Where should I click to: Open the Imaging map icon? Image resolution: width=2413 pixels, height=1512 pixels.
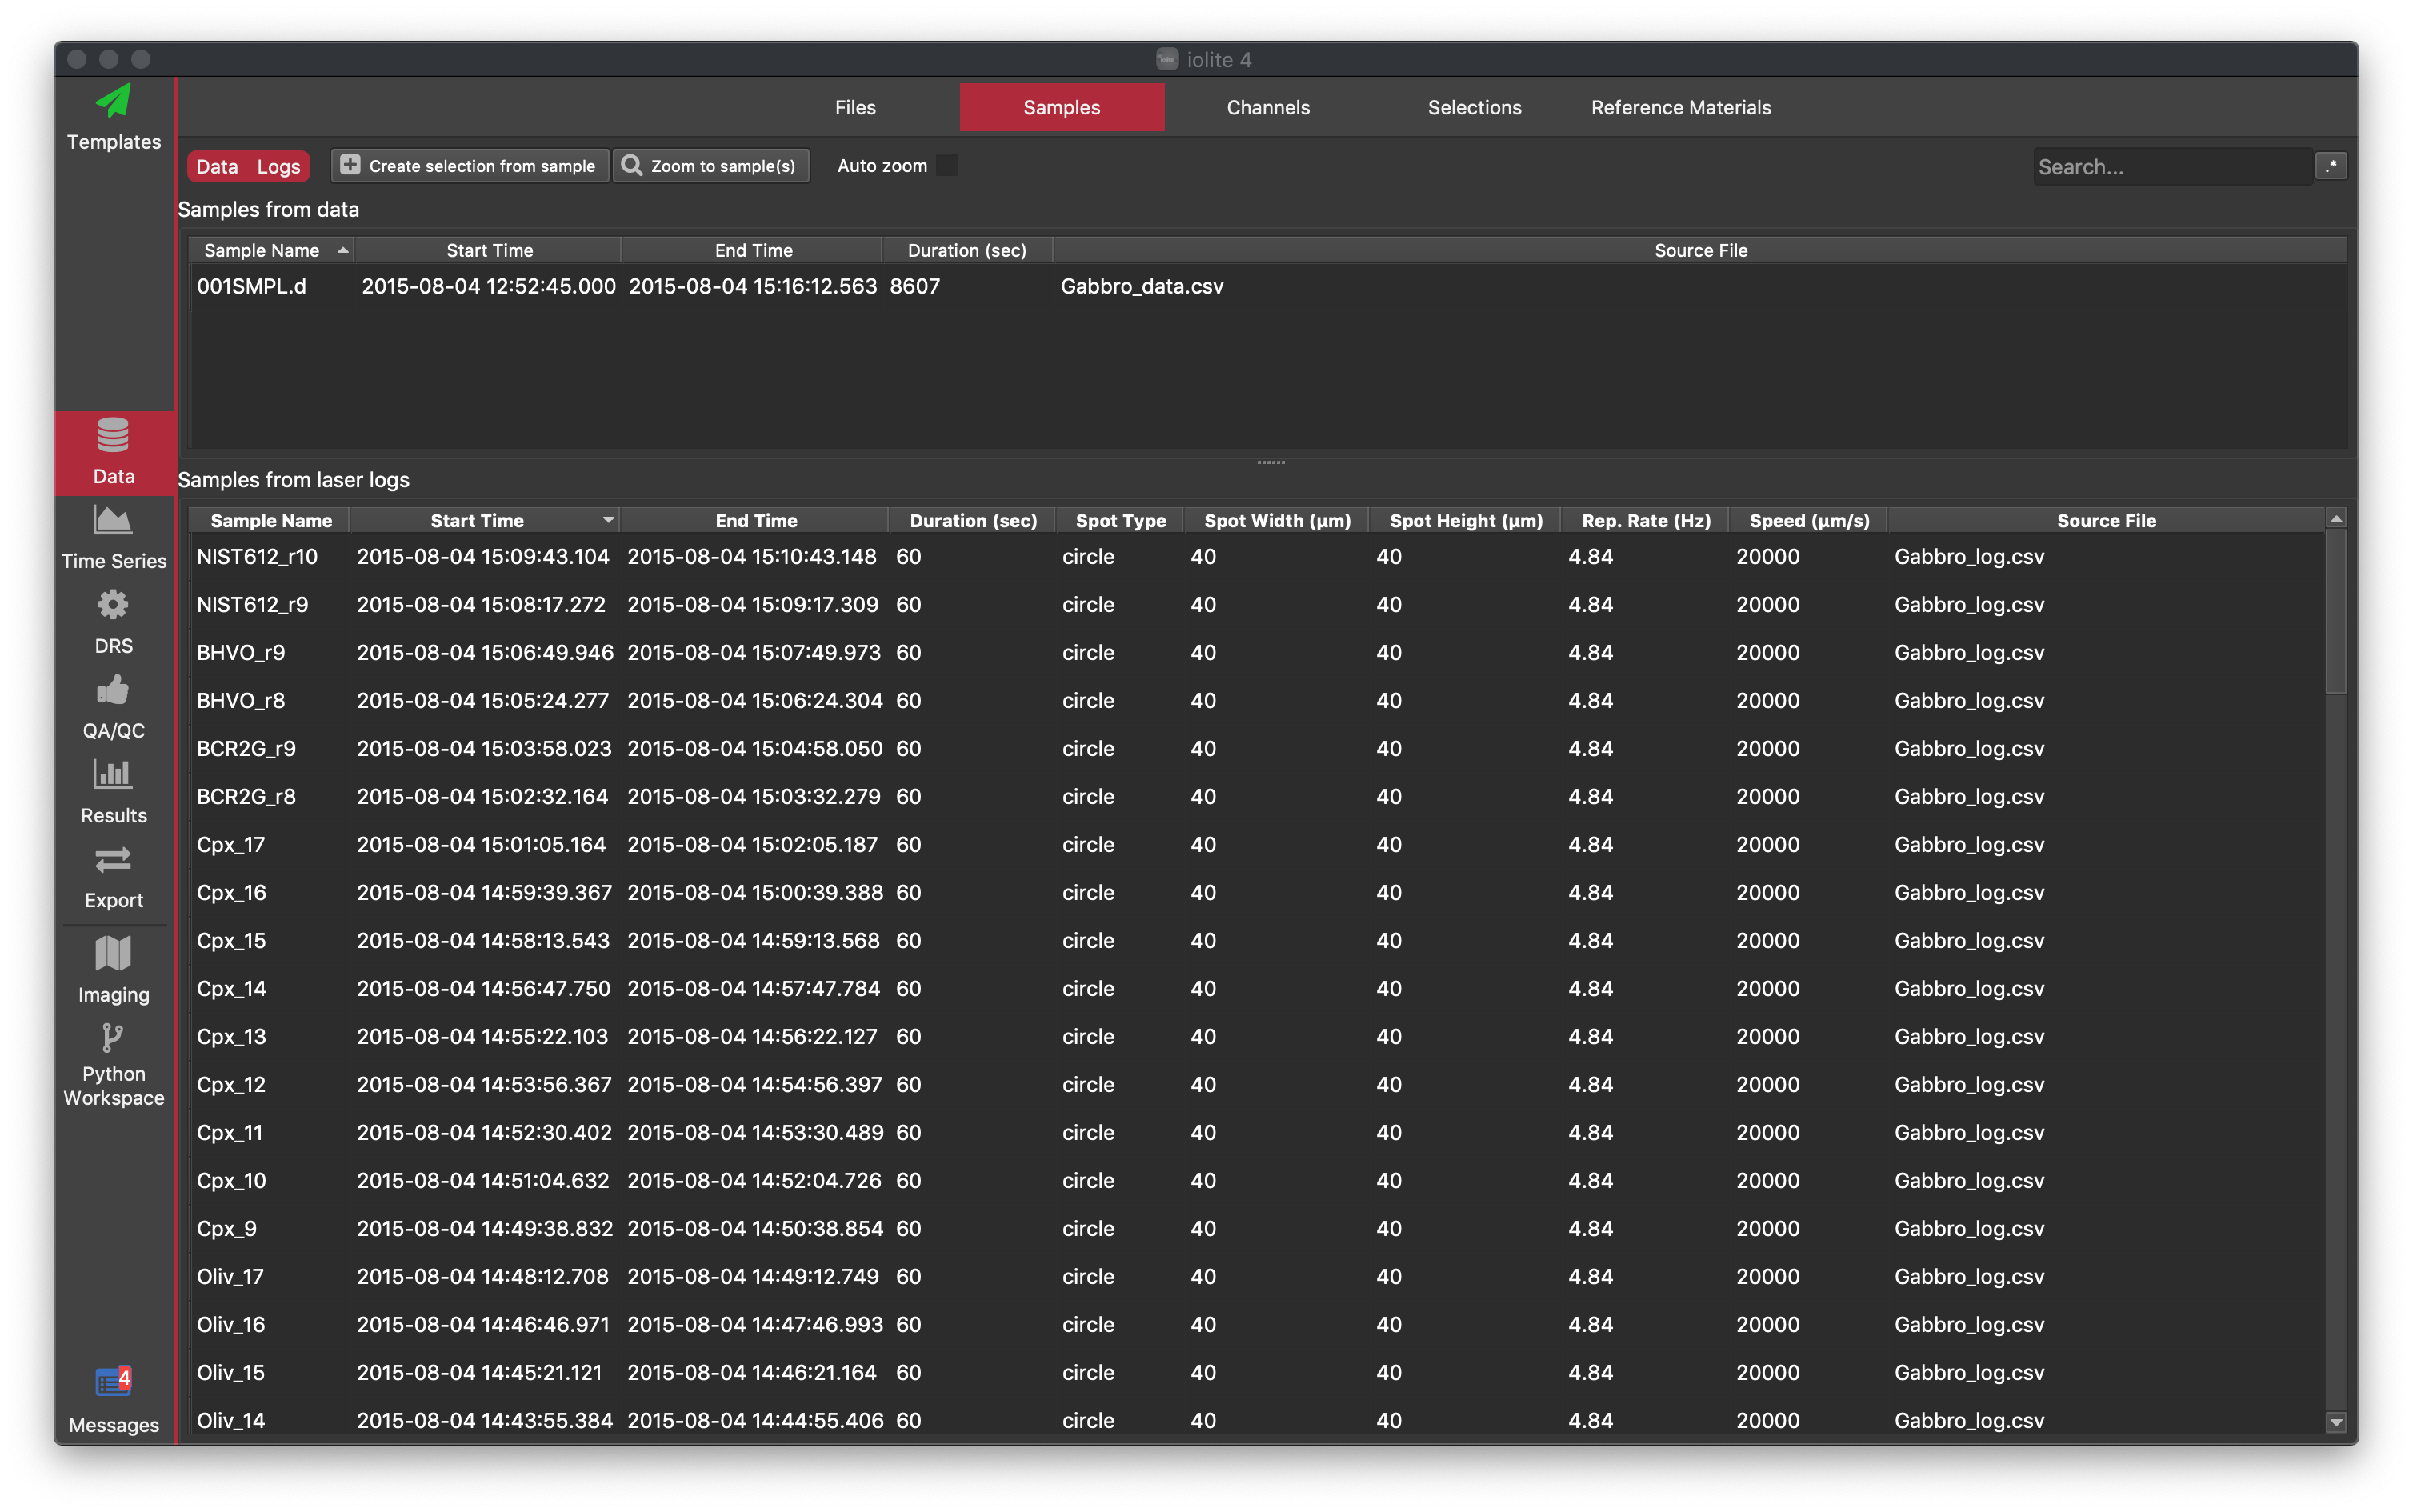coord(113,953)
